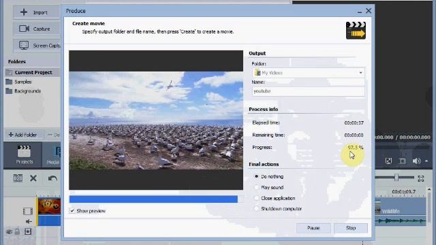
Task: Minimize the Produce dialog
Action: point(360,12)
